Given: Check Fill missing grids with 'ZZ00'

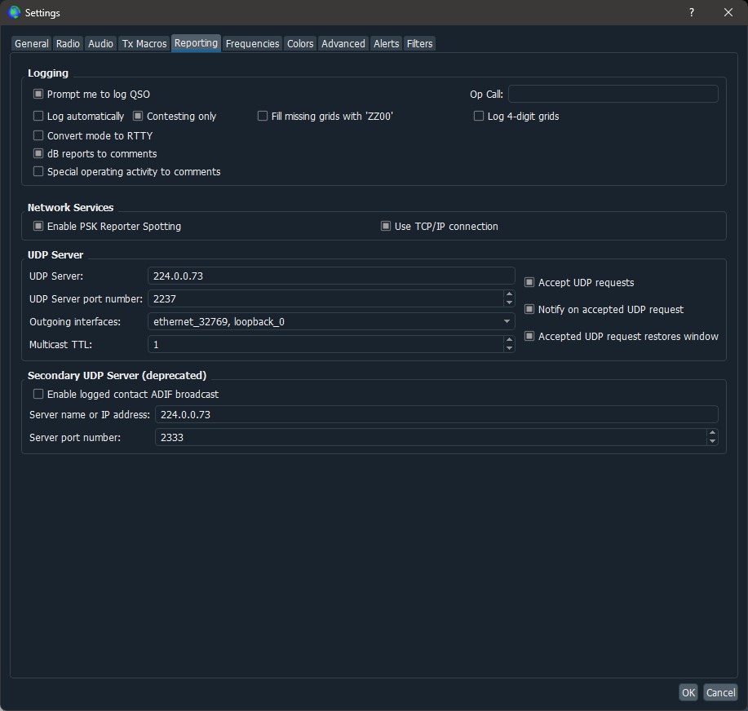Looking at the screenshot, I should pos(263,117).
